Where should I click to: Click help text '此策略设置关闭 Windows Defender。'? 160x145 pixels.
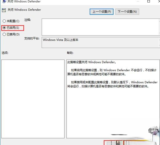92,62
